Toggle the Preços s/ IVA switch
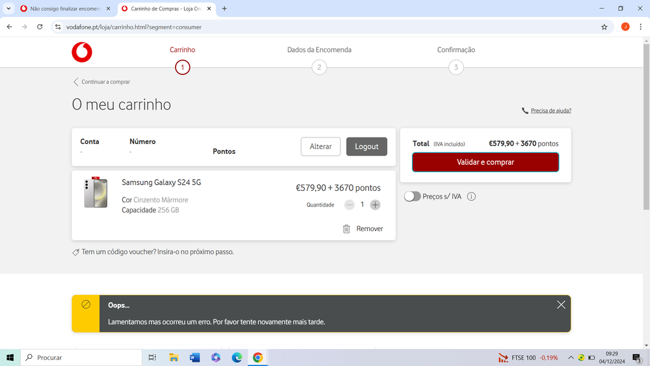Viewport: 650px width, 366px height. (x=413, y=197)
